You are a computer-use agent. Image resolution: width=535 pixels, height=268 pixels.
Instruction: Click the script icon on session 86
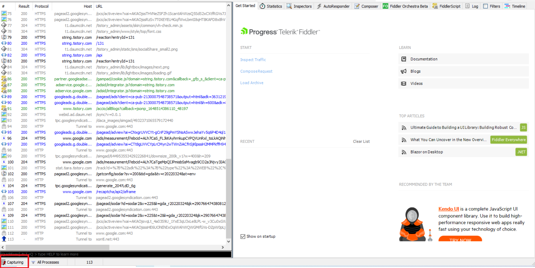click(4, 79)
